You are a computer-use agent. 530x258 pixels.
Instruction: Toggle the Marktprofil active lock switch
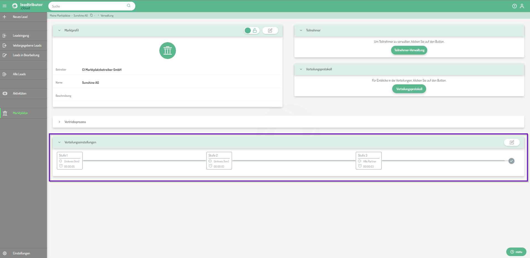coord(251,31)
